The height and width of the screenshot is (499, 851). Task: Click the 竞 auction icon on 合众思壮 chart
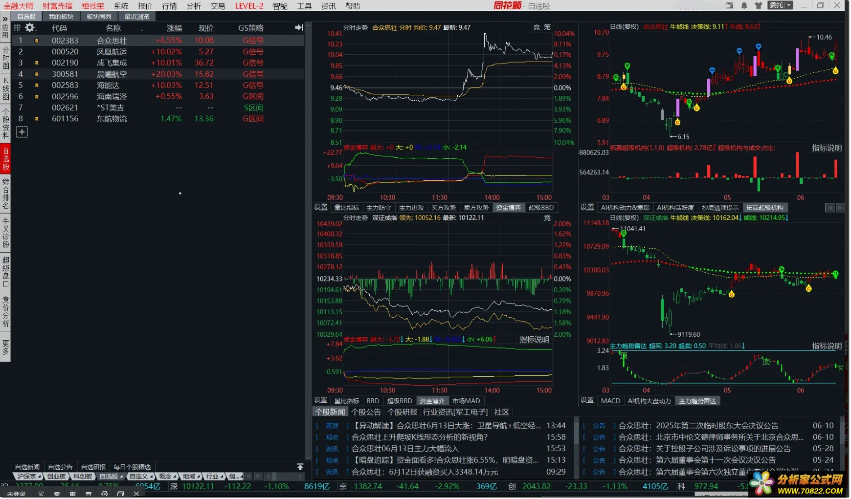point(537,27)
